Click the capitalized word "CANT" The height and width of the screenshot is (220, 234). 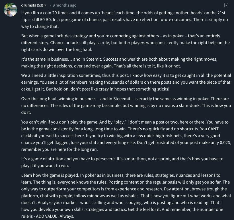click(214, 129)
